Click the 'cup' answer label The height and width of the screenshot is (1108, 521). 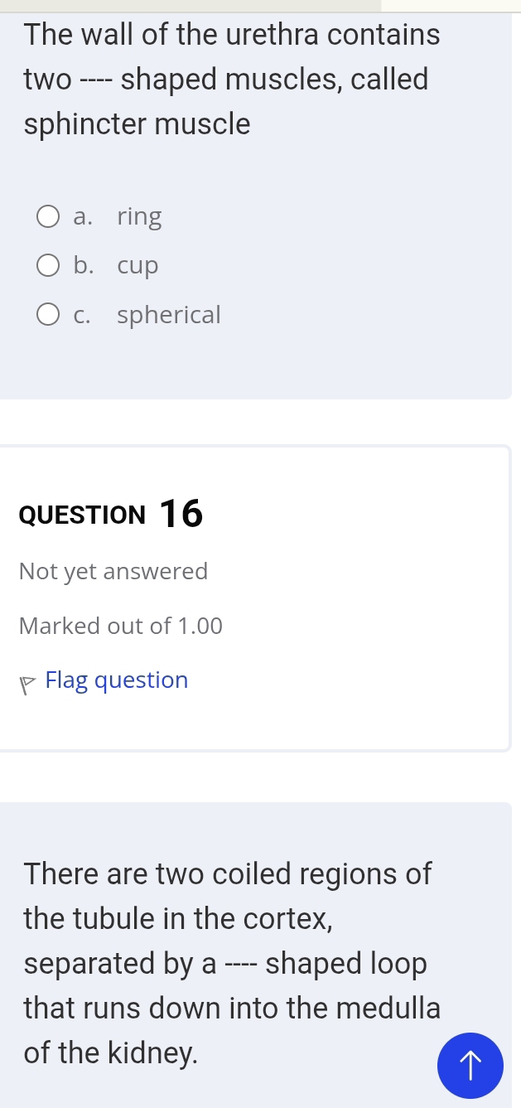click(x=137, y=266)
